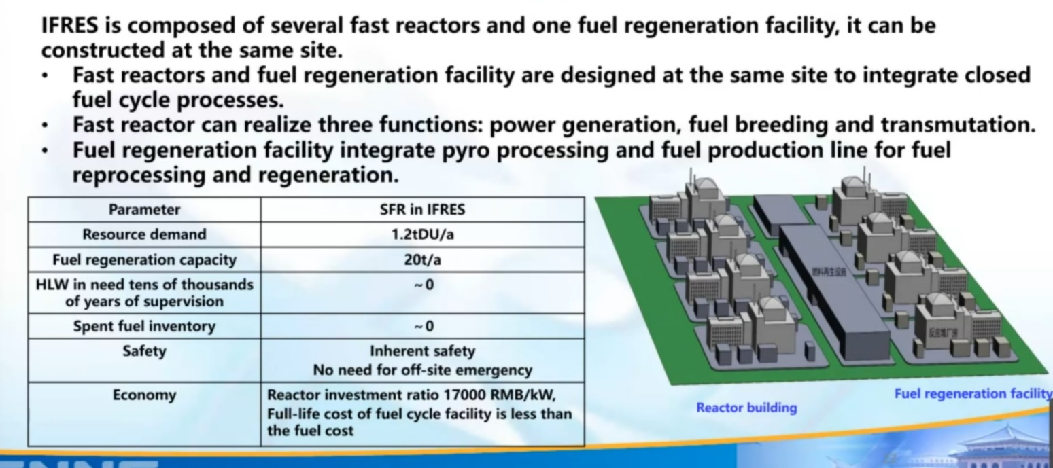Click the 'Fuel regeneration facility' blue caption

(972, 393)
